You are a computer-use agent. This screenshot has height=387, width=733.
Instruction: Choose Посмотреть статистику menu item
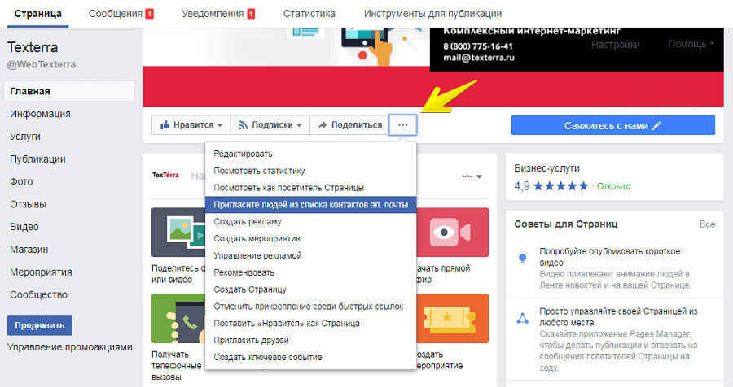tap(310, 171)
